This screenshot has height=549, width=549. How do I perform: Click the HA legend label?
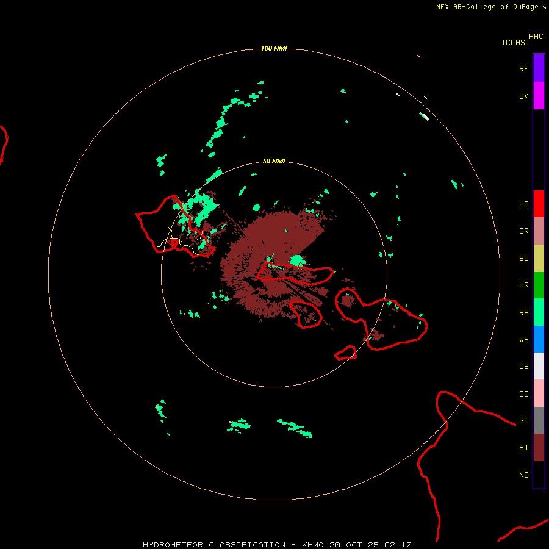(x=523, y=204)
